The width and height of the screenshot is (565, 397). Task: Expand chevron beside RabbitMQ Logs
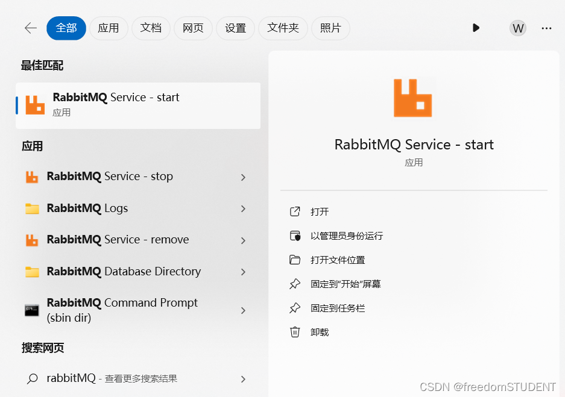point(243,209)
